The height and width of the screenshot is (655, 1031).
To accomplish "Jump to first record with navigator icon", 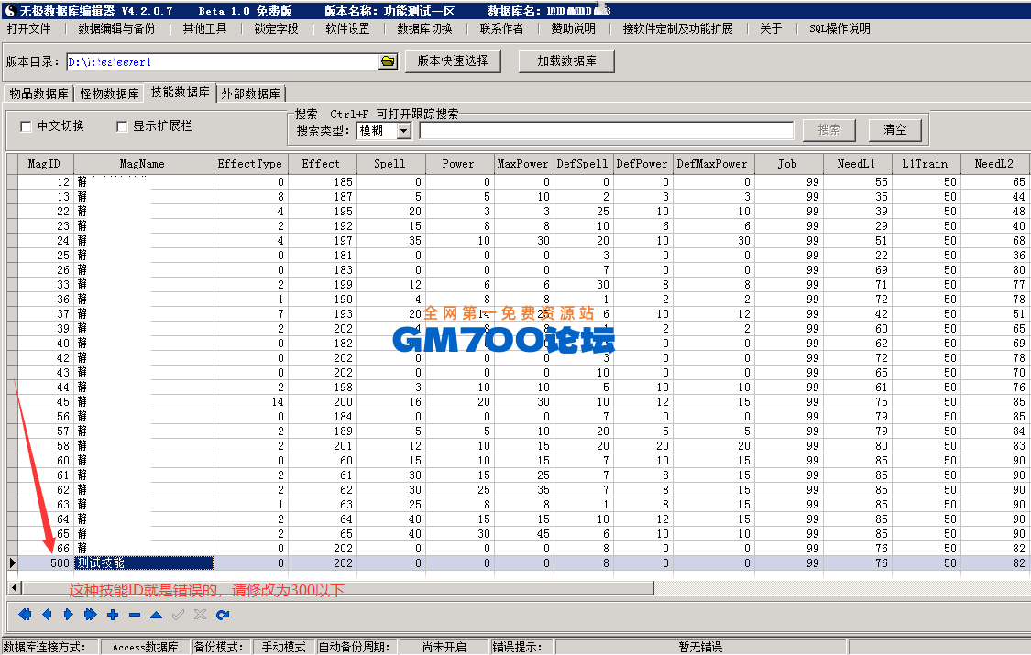I will (26, 615).
